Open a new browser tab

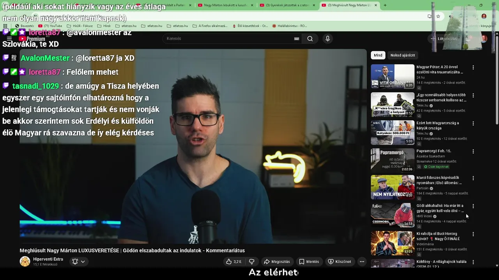pos(385,5)
